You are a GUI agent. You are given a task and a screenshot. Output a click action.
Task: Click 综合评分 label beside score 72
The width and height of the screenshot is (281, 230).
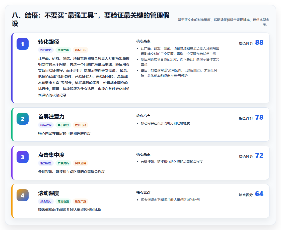coord(246,157)
